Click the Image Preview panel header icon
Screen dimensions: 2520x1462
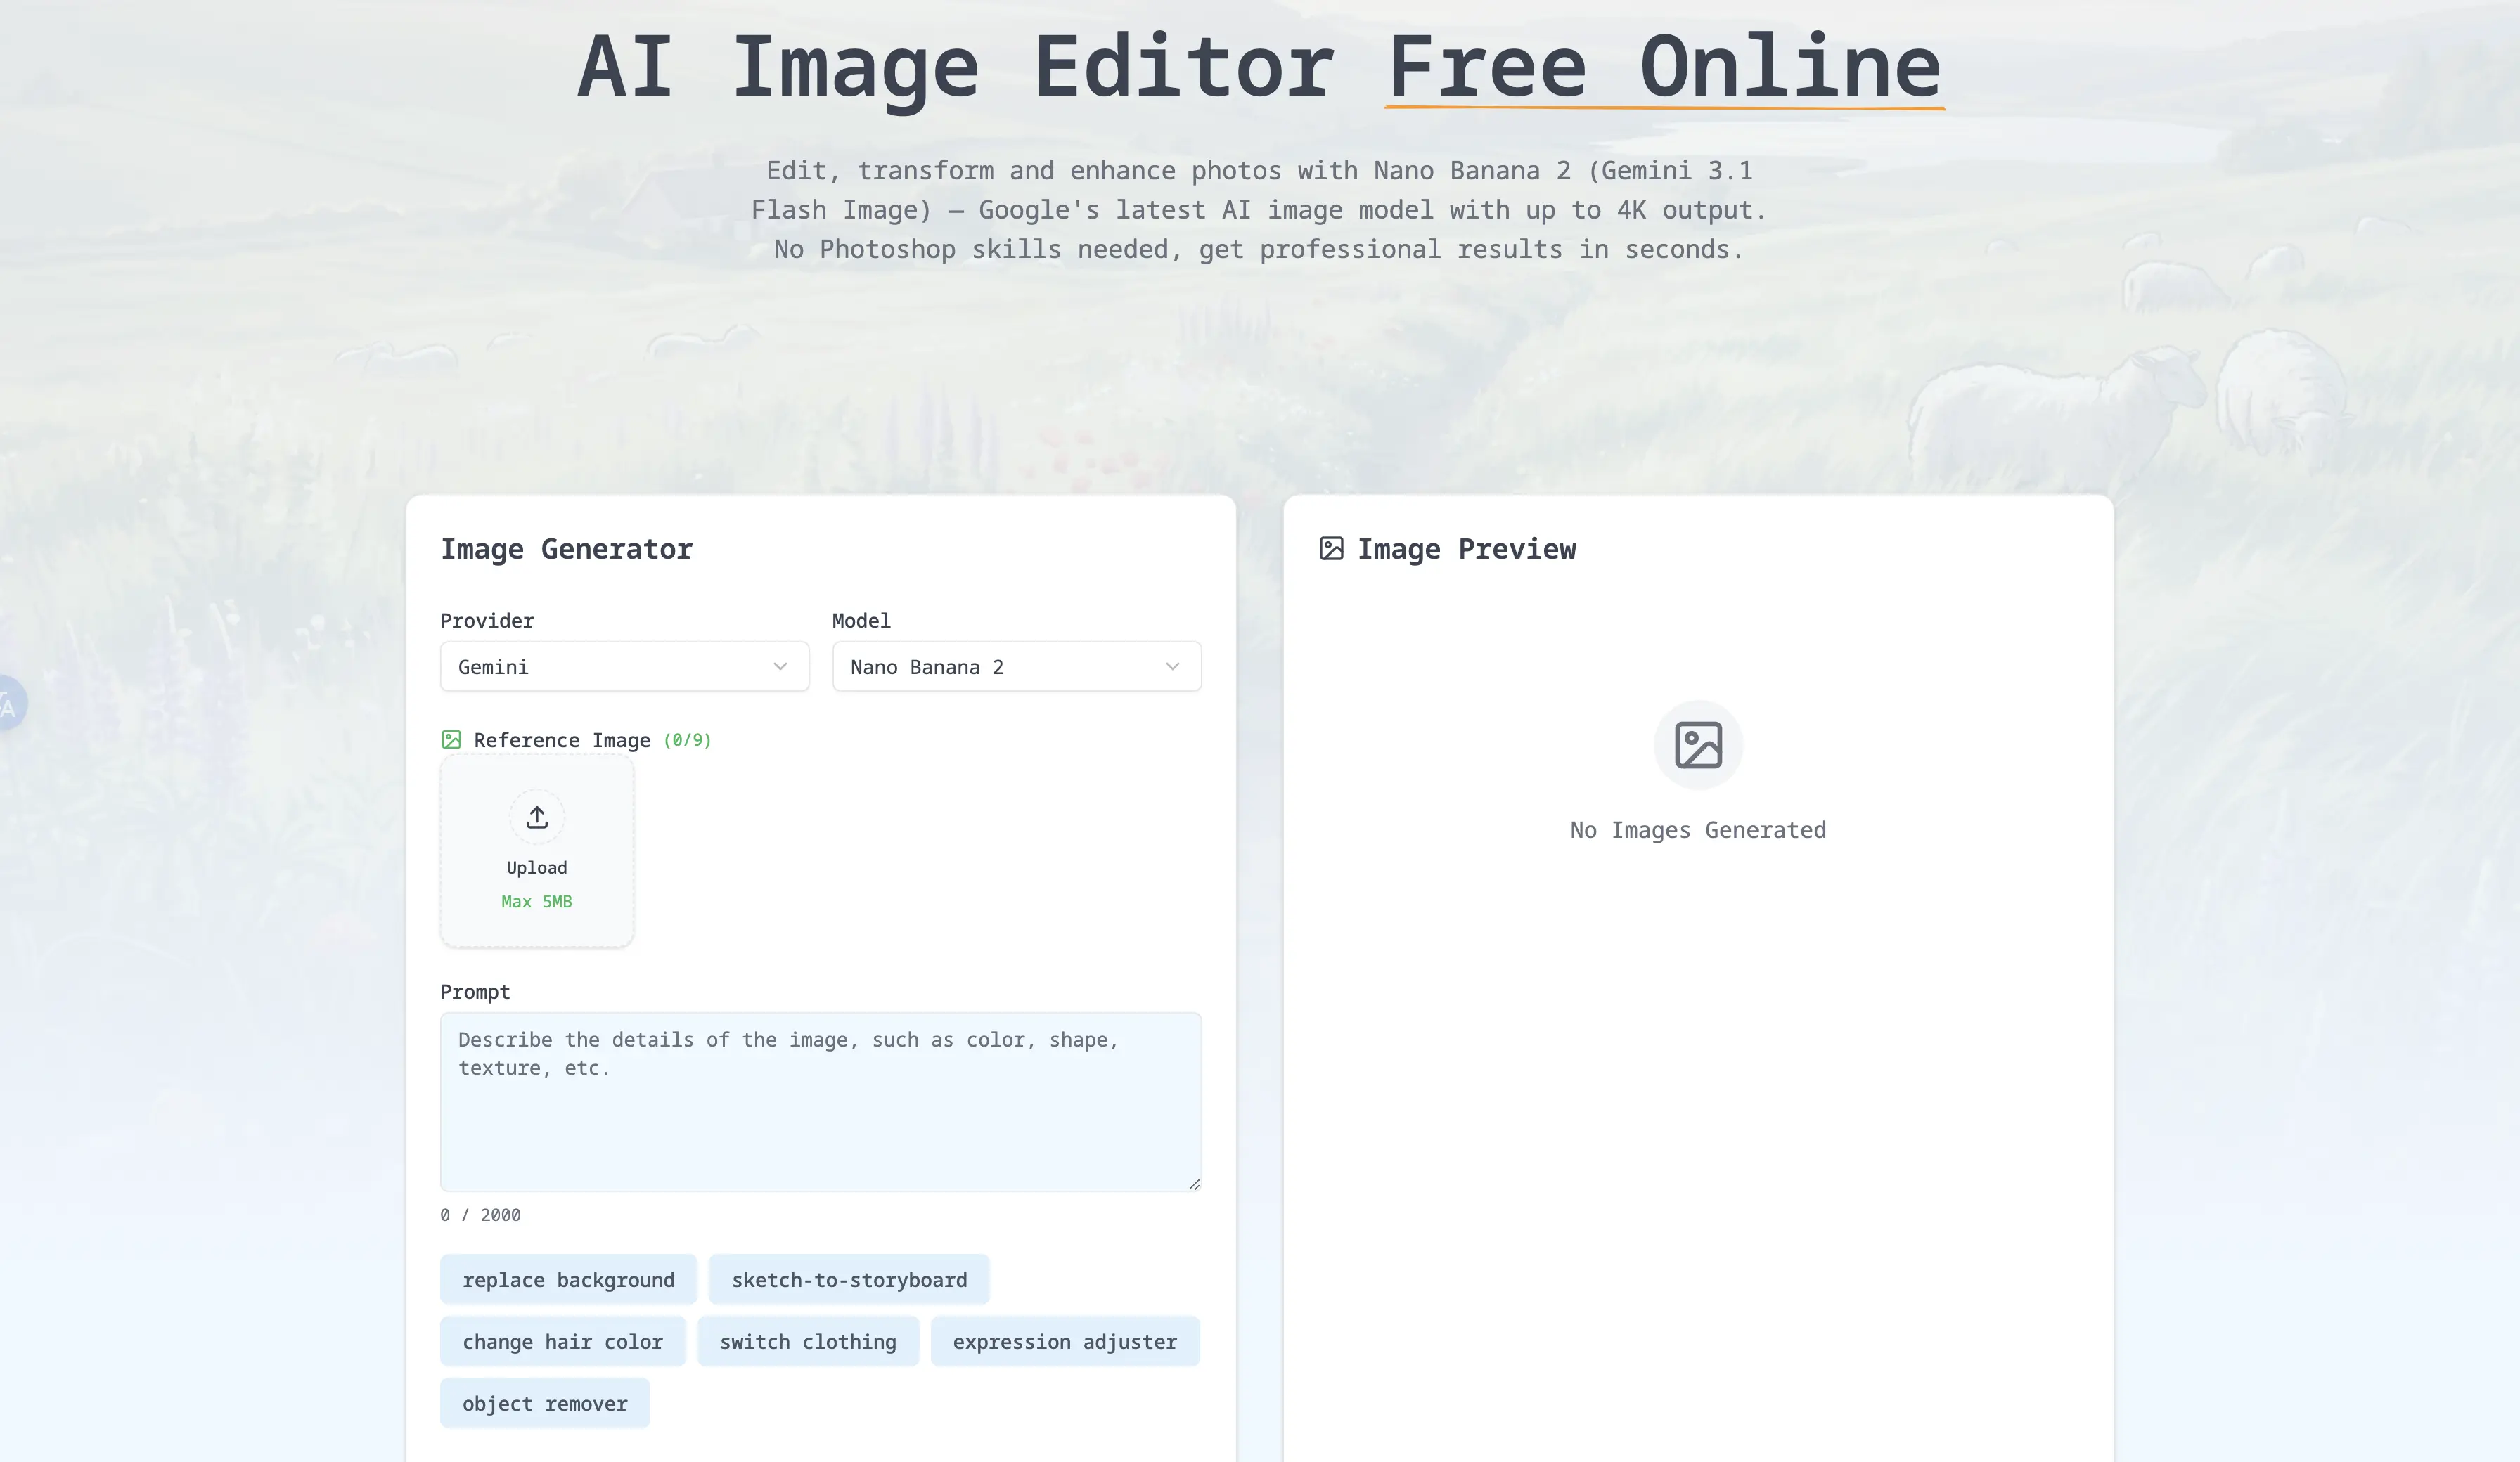click(1332, 548)
